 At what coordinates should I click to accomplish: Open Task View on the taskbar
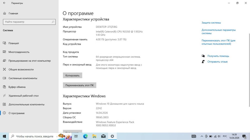click(76, 136)
